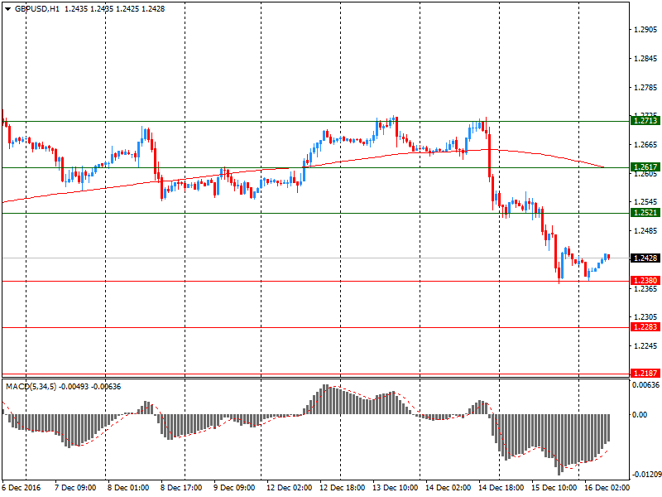
Task: Click the price axis value 1.2305
Action: [645, 317]
